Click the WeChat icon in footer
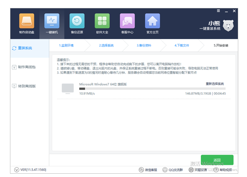The width and height of the screenshot is (247, 177). click(141, 170)
